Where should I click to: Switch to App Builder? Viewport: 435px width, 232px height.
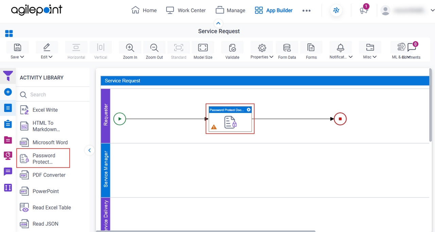pyautogui.click(x=274, y=10)
